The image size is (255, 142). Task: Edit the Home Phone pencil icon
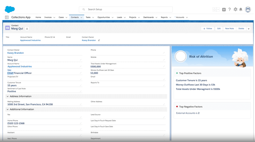[x=81, y=123]
